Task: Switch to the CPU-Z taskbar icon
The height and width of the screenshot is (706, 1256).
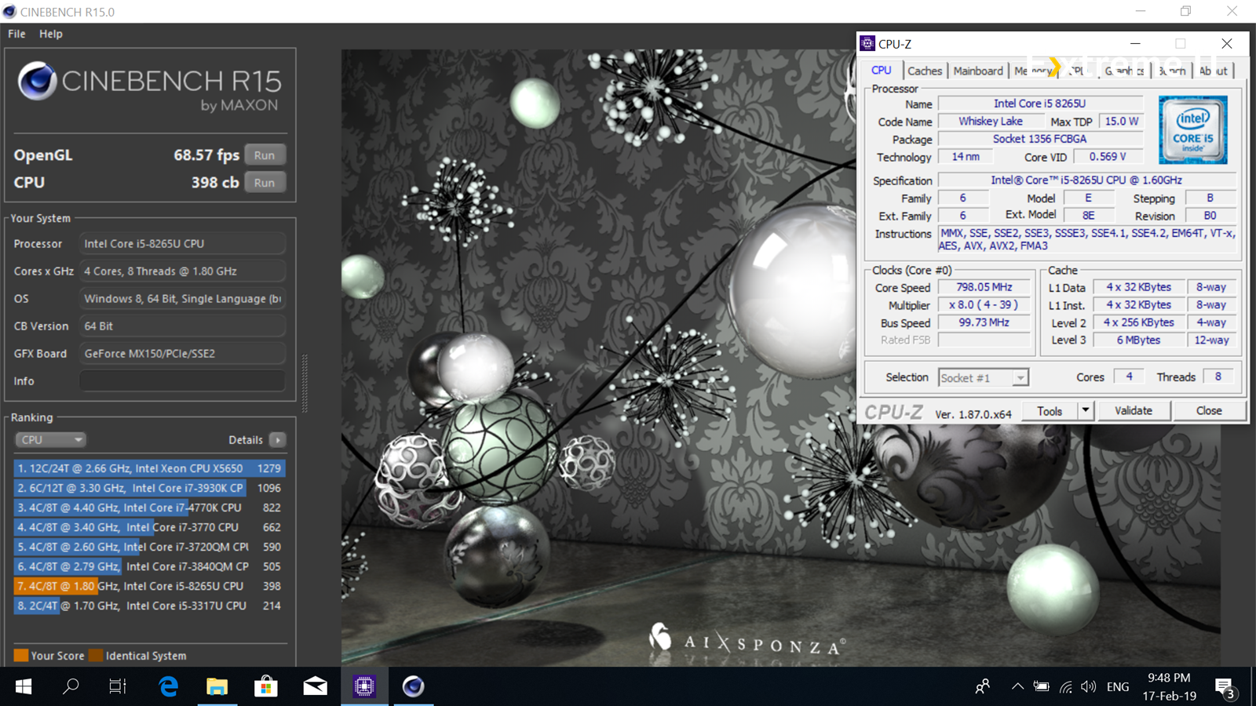Action: click(x=364, y=687)
